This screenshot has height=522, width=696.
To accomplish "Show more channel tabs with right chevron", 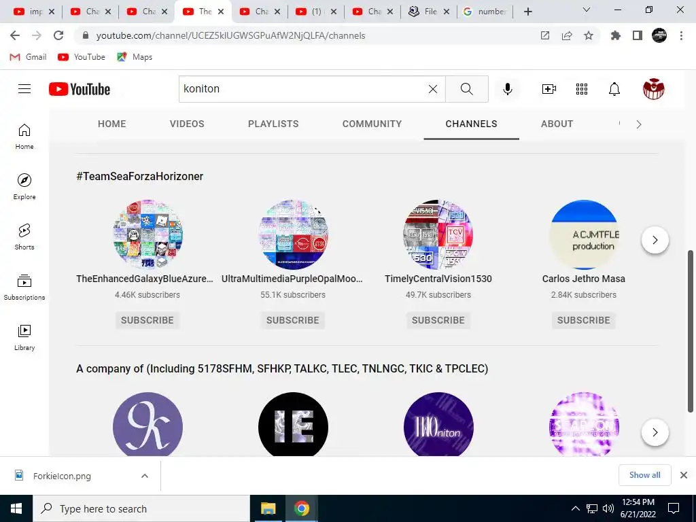I will click(x=639, y=124).
